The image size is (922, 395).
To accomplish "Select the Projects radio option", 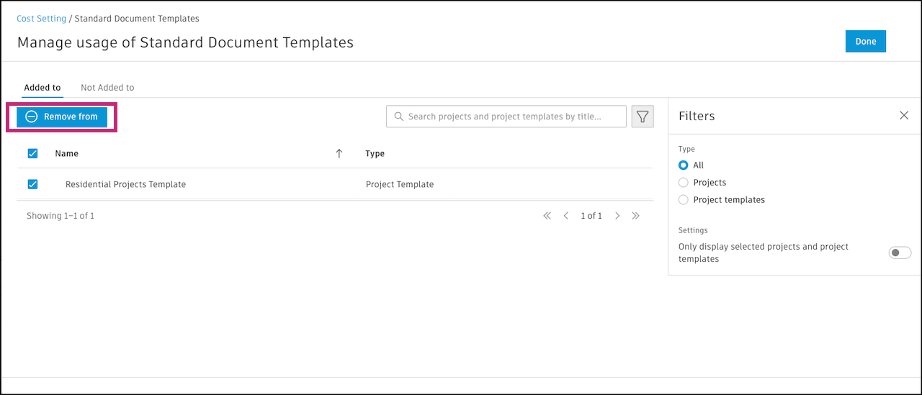I will click(684, 183).
